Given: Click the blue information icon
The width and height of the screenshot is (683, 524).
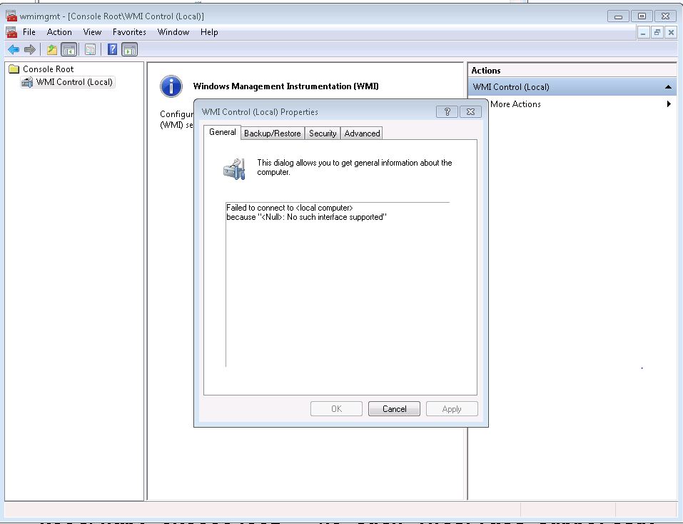Looking at the screenshot, I should [x=171, y=86].
